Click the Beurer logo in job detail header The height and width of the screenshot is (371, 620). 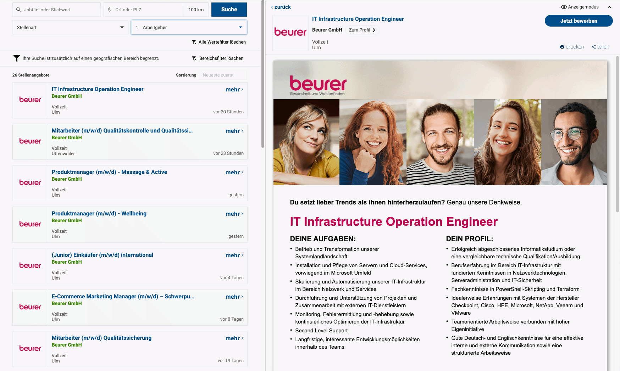pyautogui.click(x=290, y=33)
